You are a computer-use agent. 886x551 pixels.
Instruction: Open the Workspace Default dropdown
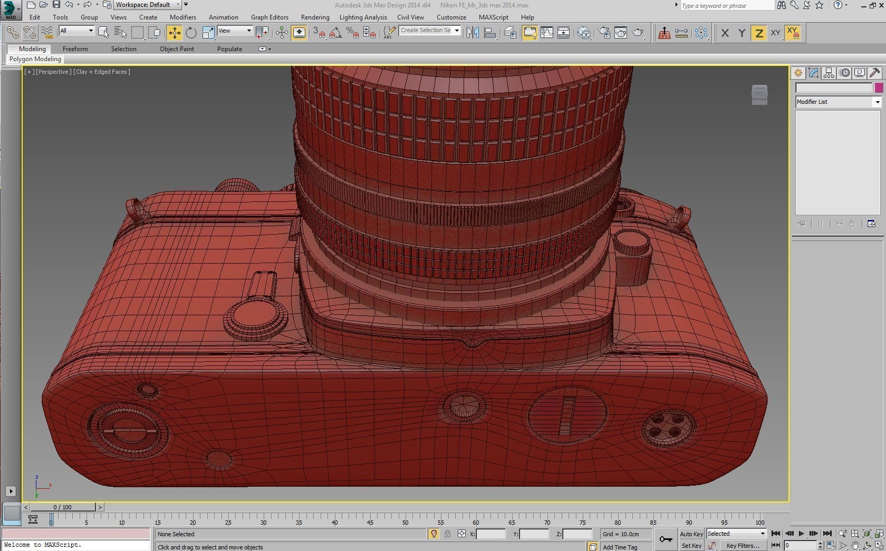click(x=147, y=5)
